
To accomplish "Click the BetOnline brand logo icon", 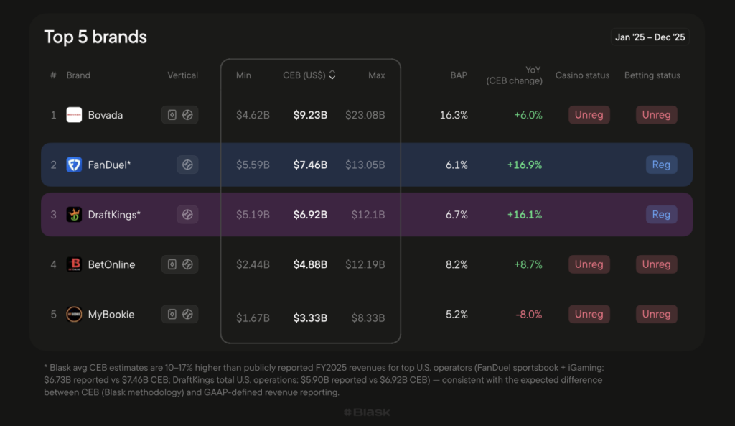I will [x=74, y=264].
